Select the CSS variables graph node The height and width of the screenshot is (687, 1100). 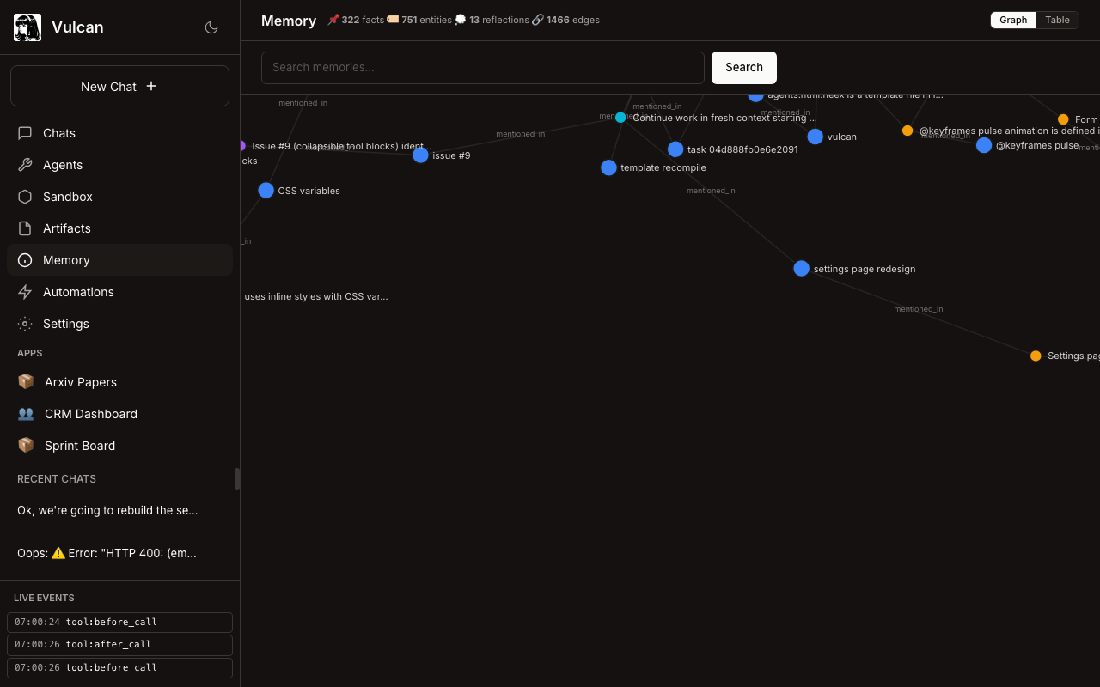point(266,191)
